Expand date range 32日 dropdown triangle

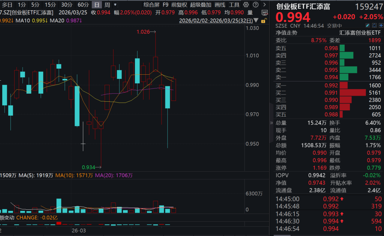click(256, 20)
